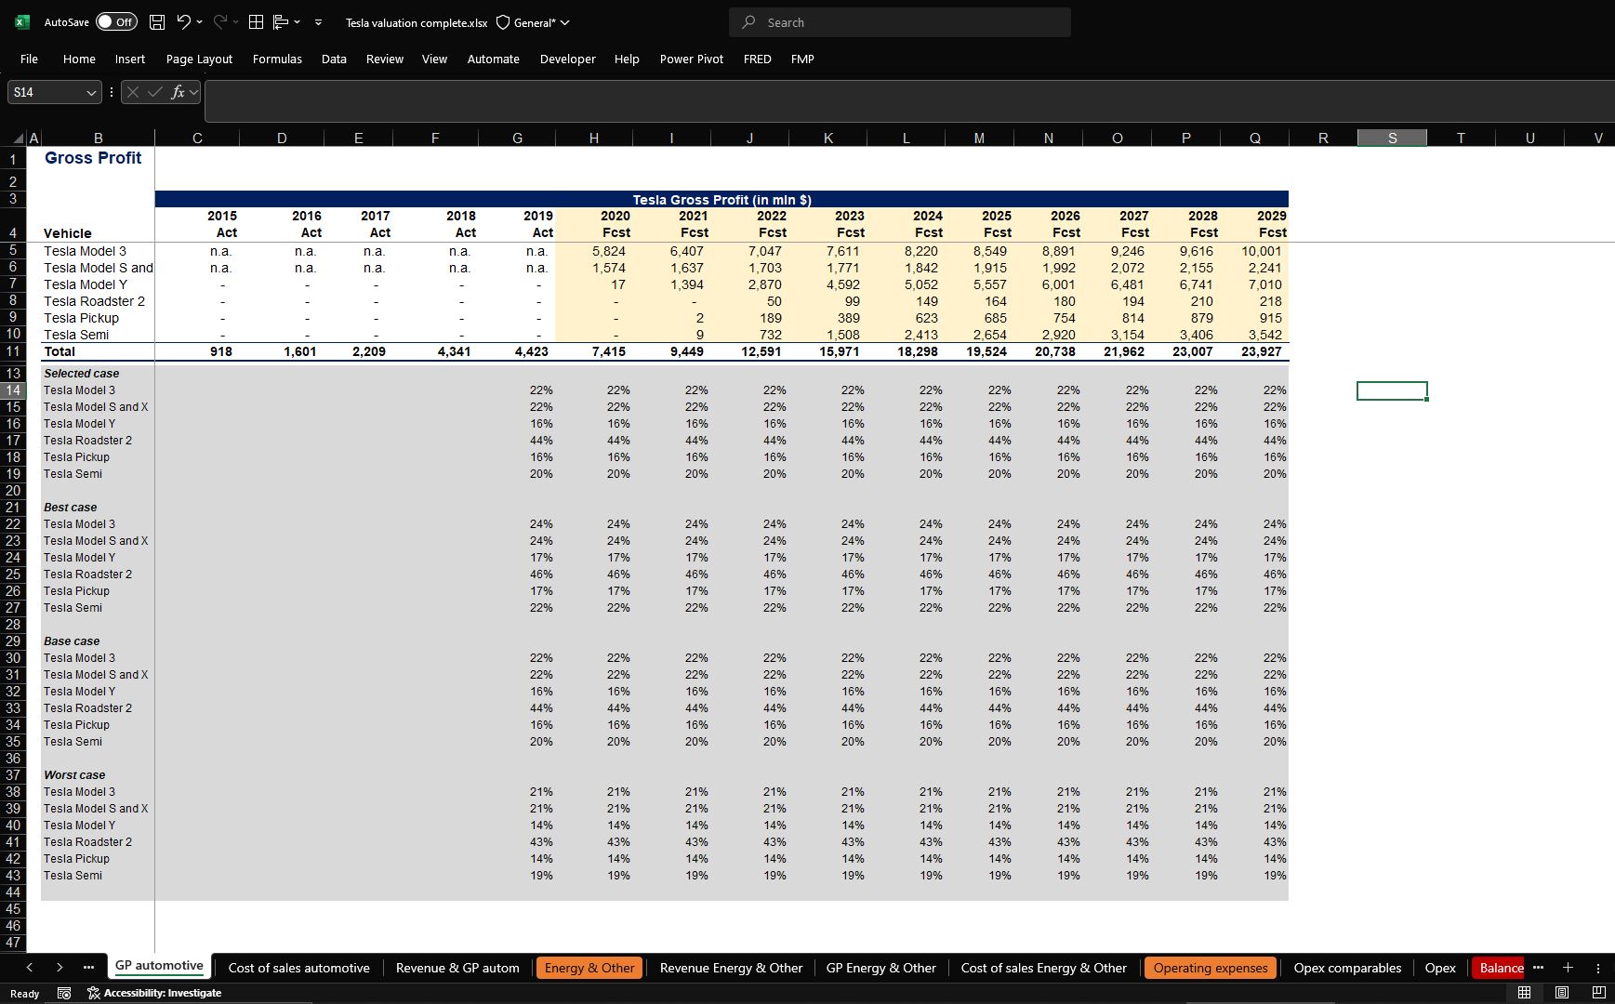The image size is (1615, 1004).
Task: Click the Excel app icon
Action: click(x=21, y=22)
